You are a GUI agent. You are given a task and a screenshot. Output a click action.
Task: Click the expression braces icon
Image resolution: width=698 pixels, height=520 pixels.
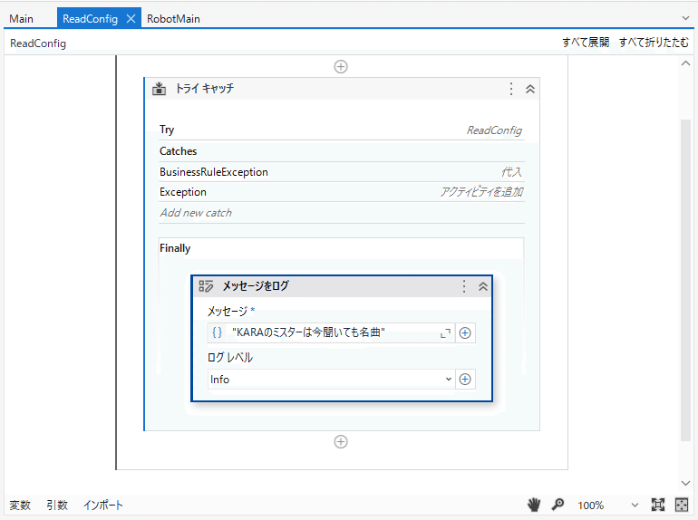click(x=217, y=332)
